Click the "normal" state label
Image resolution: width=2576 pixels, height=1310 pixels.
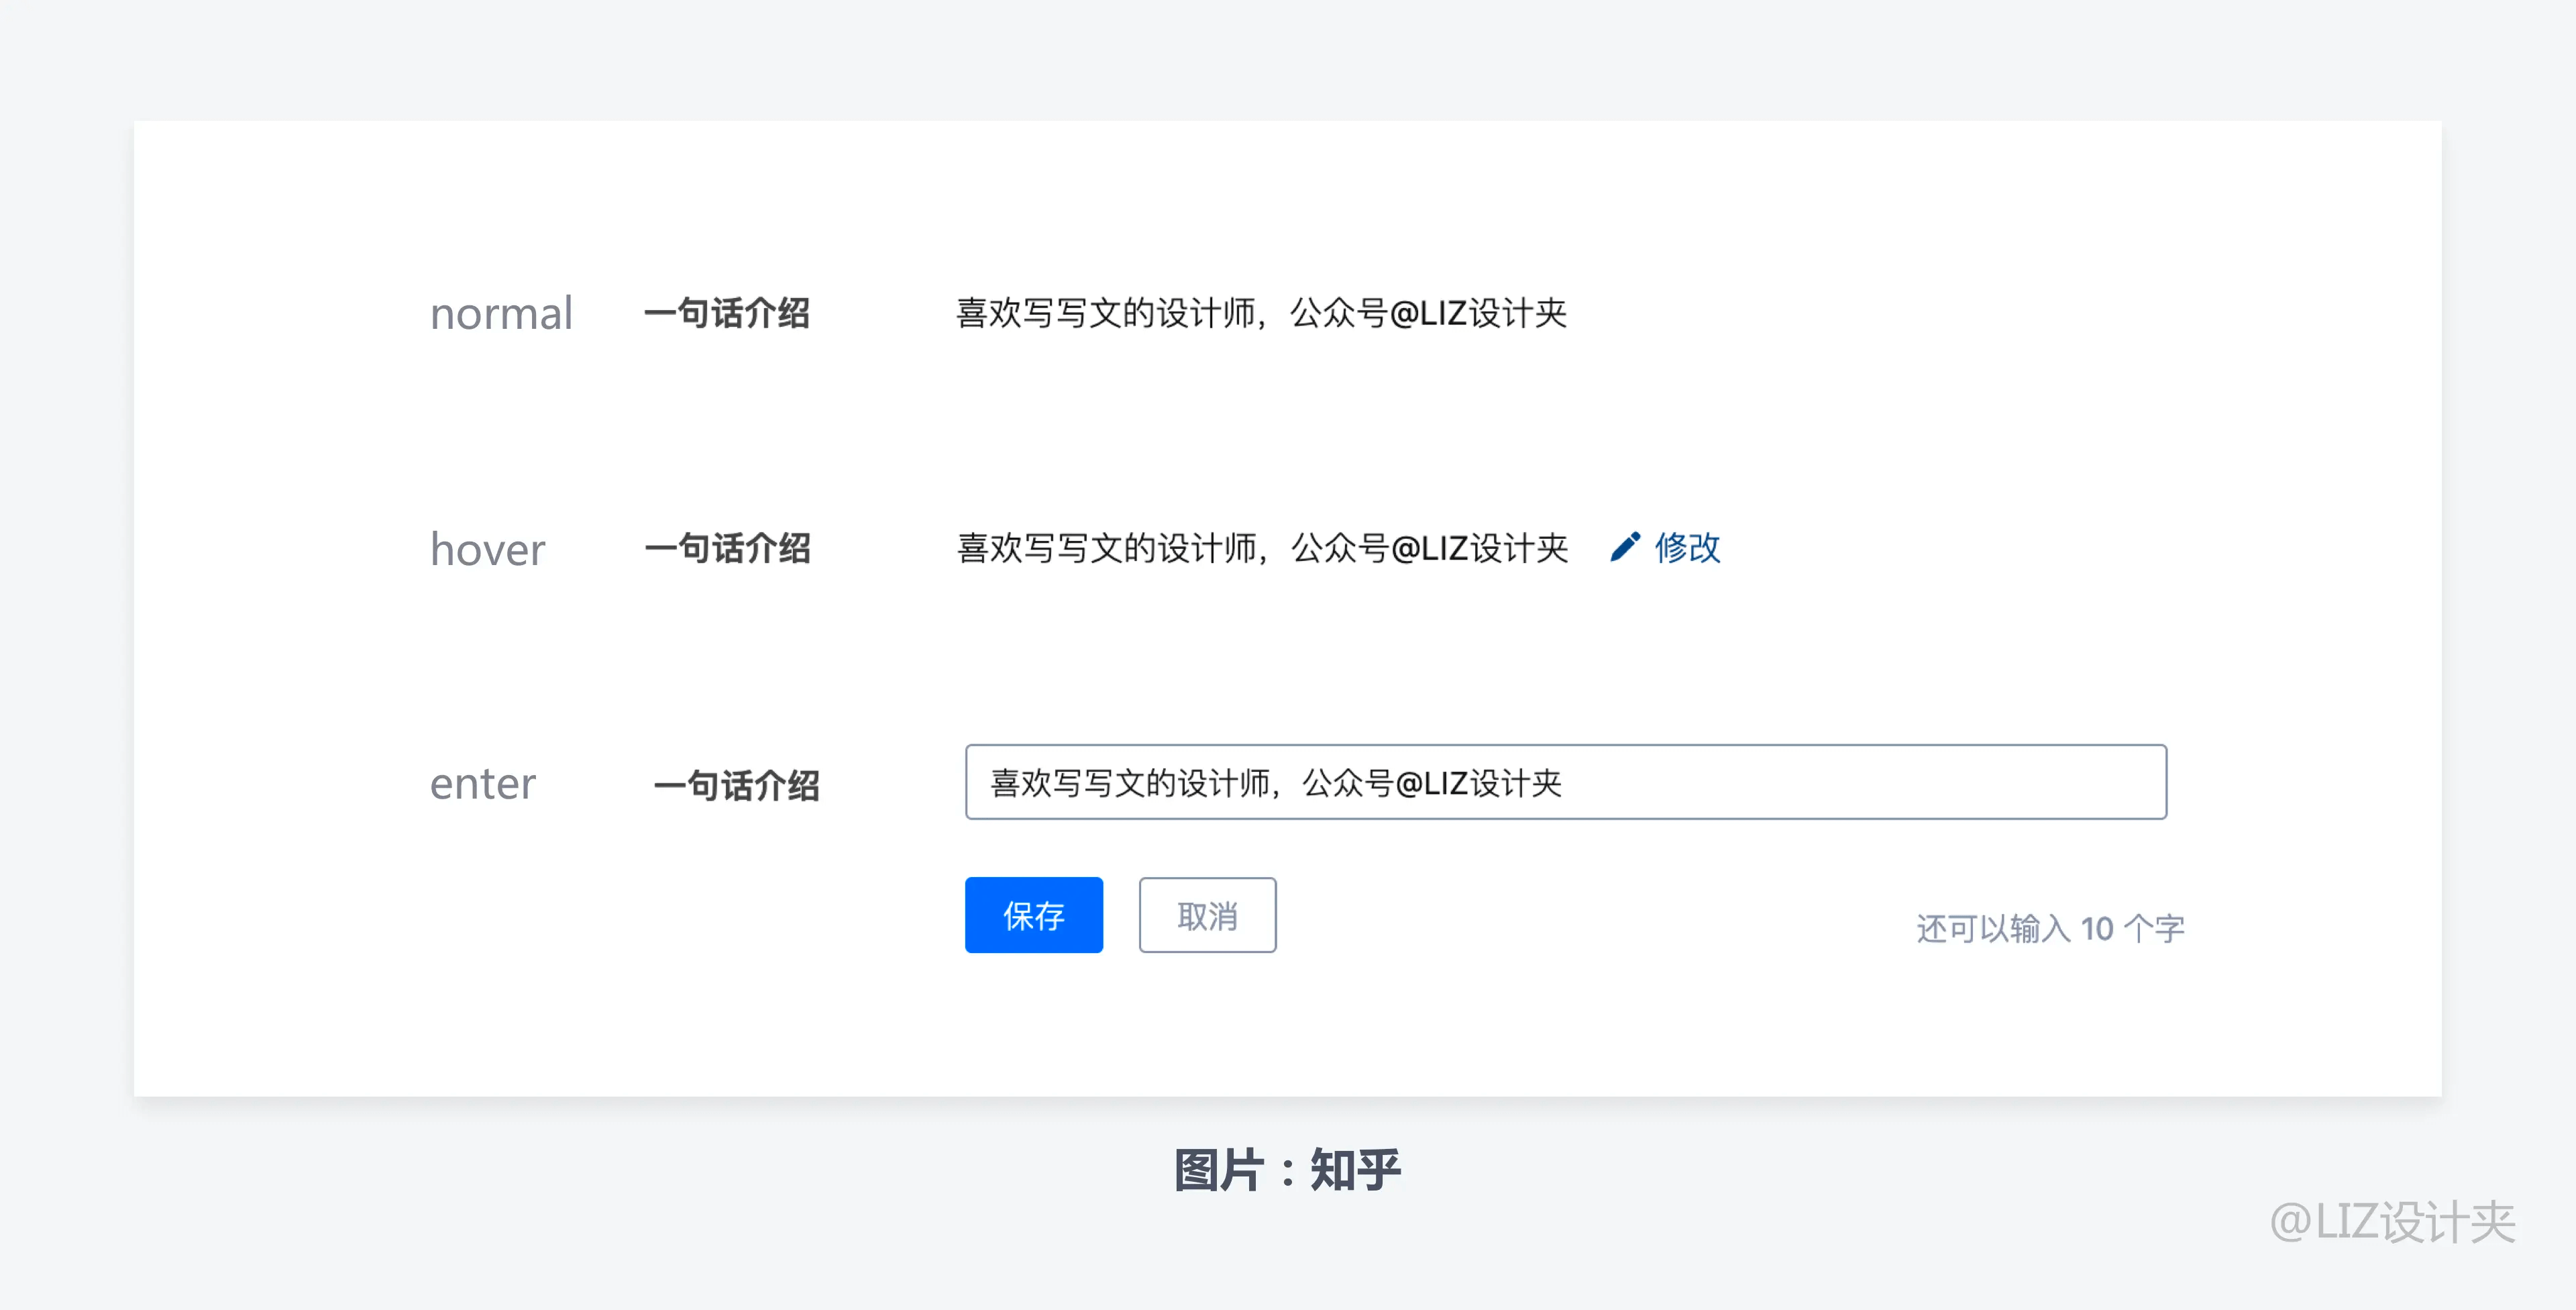(x=501, y=314)
